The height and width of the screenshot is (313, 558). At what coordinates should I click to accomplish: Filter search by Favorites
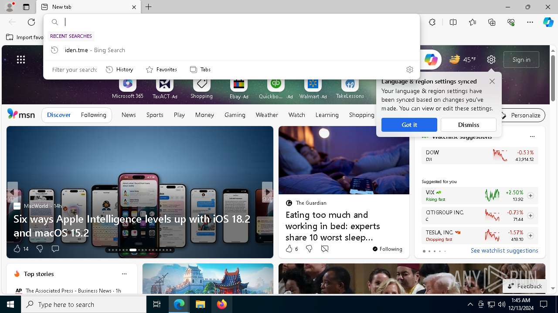click(161, 70)
